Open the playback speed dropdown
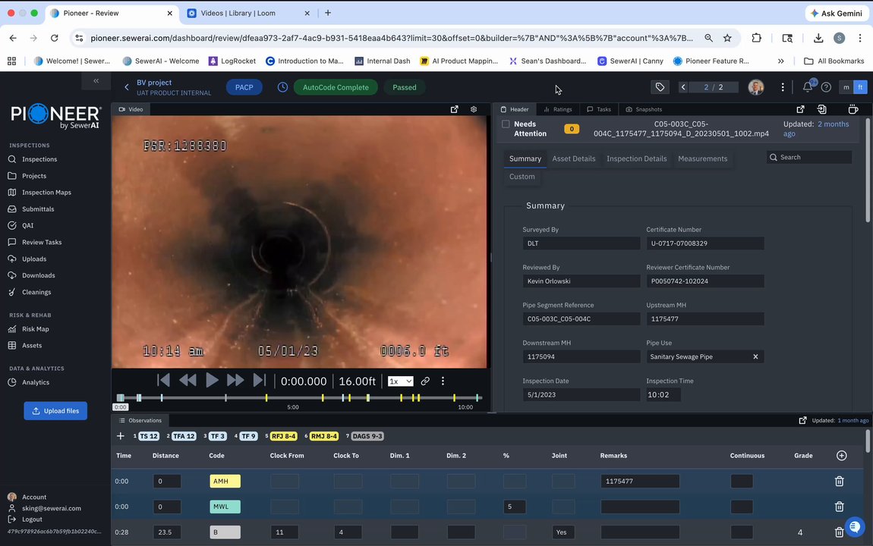Viewport: 873px width, 546px height. click(400, 381)
